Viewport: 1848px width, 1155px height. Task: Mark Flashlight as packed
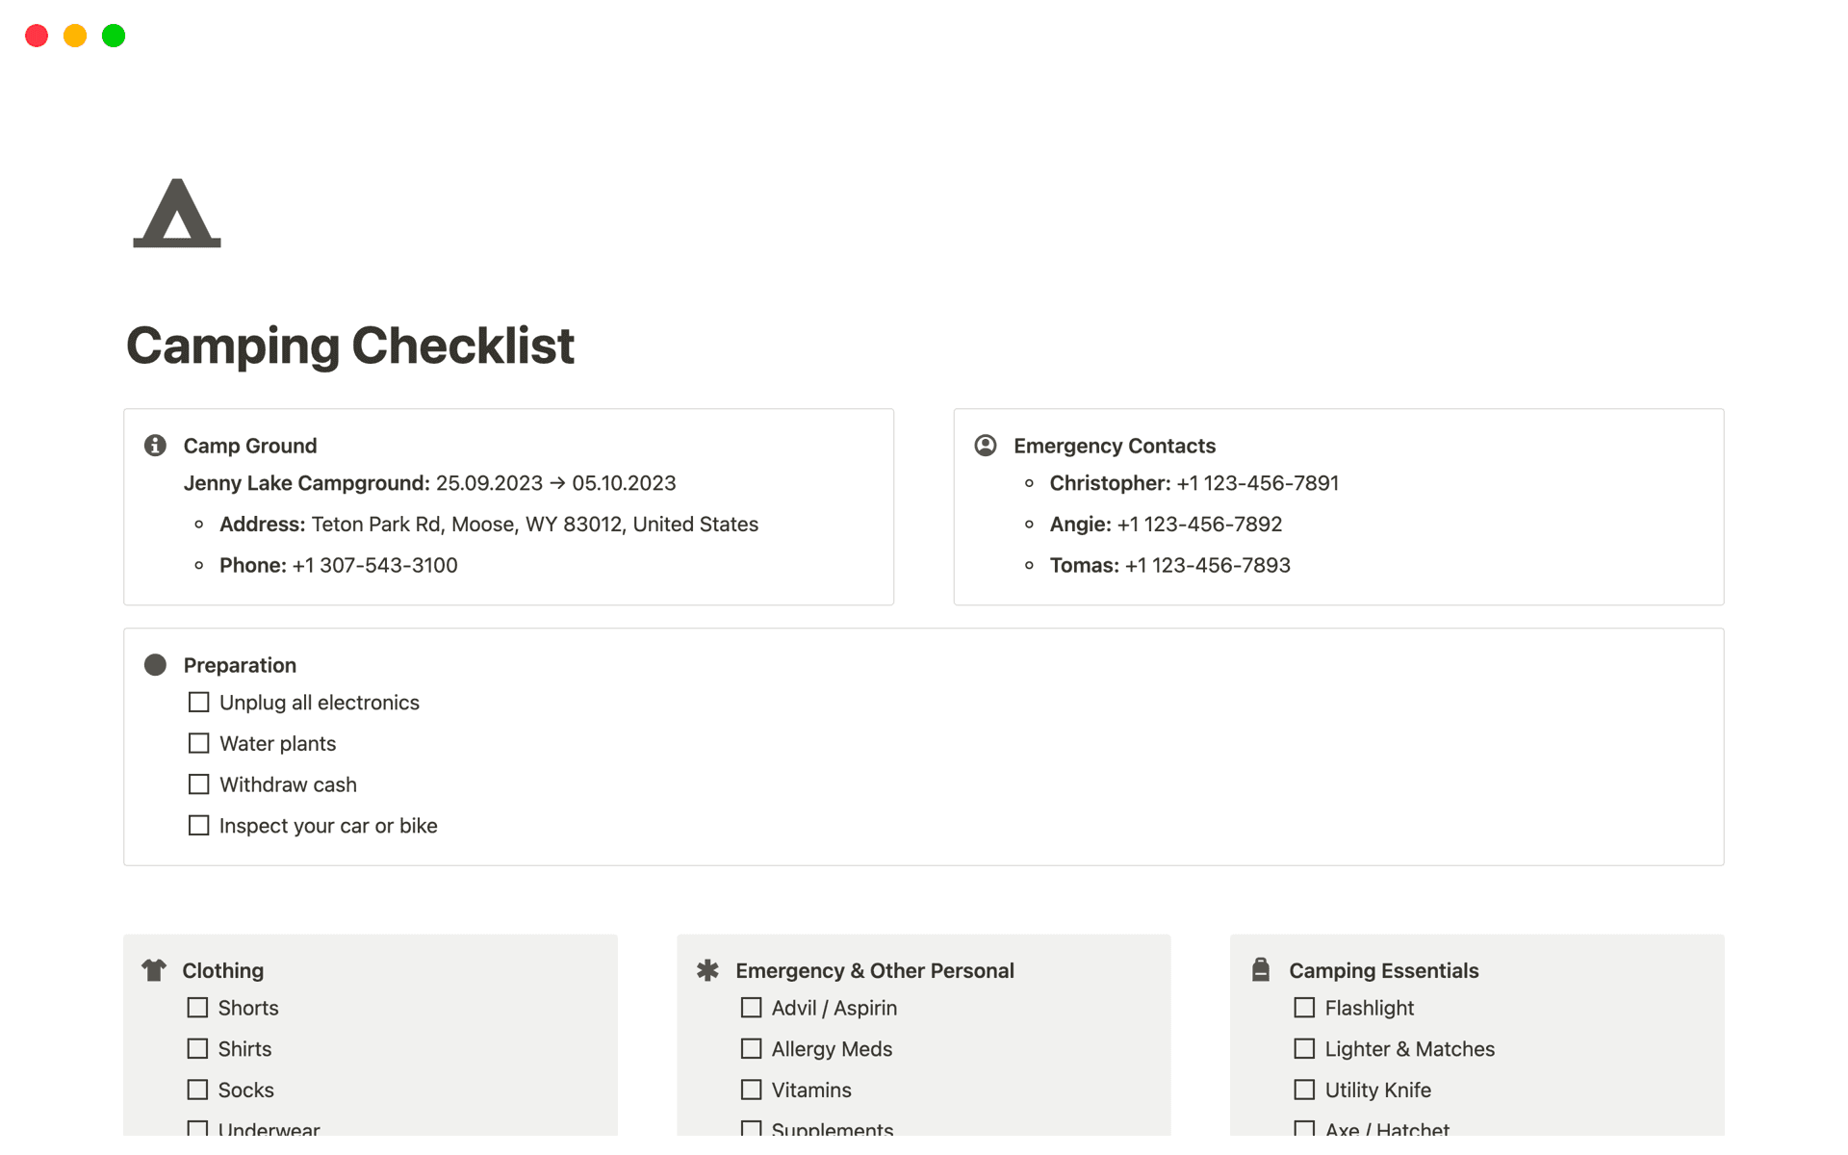point(1304,1008)
